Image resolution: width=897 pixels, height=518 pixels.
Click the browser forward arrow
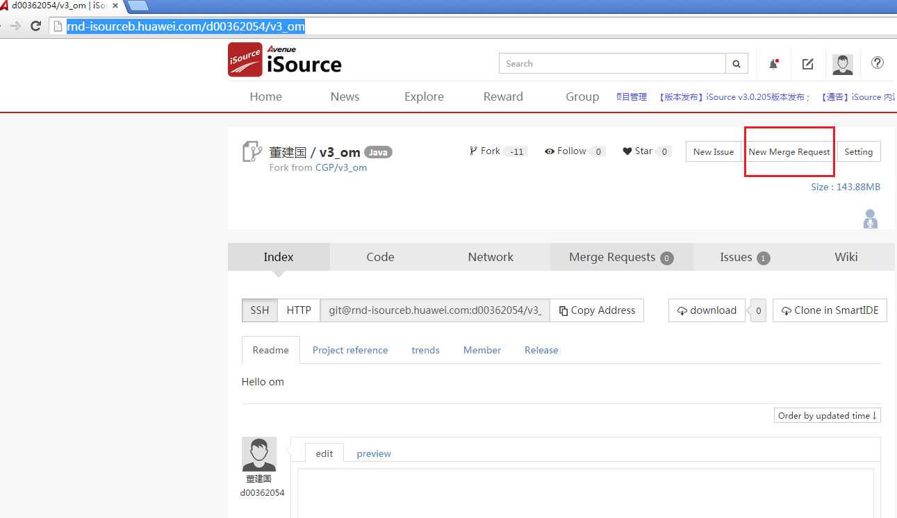tap(15, 26)
